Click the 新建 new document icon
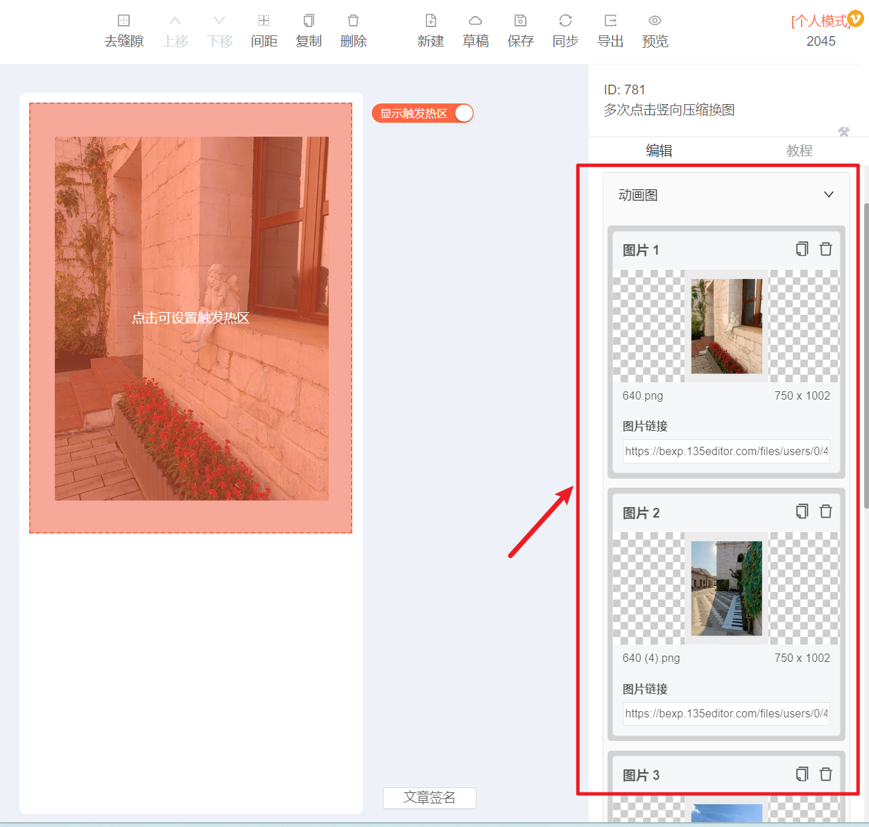Image resolution: width=869 pixels, height=827 pixels. (431, 21)
